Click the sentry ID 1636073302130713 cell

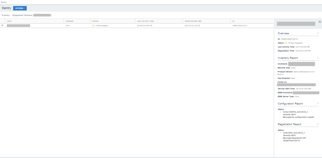[240, 26]
